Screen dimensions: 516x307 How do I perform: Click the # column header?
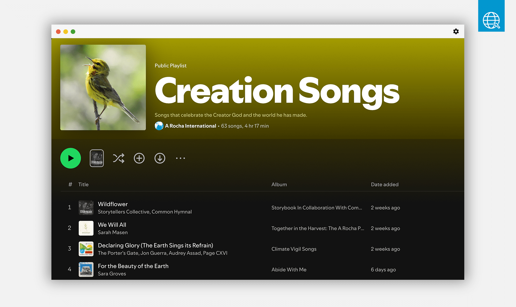70,184
